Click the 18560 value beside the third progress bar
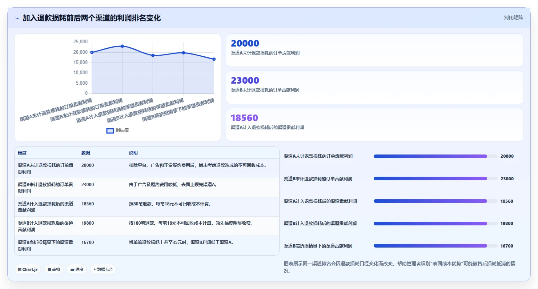Viewport: 538px width, 289px height. pyautogui.click(x=507, y=201)
